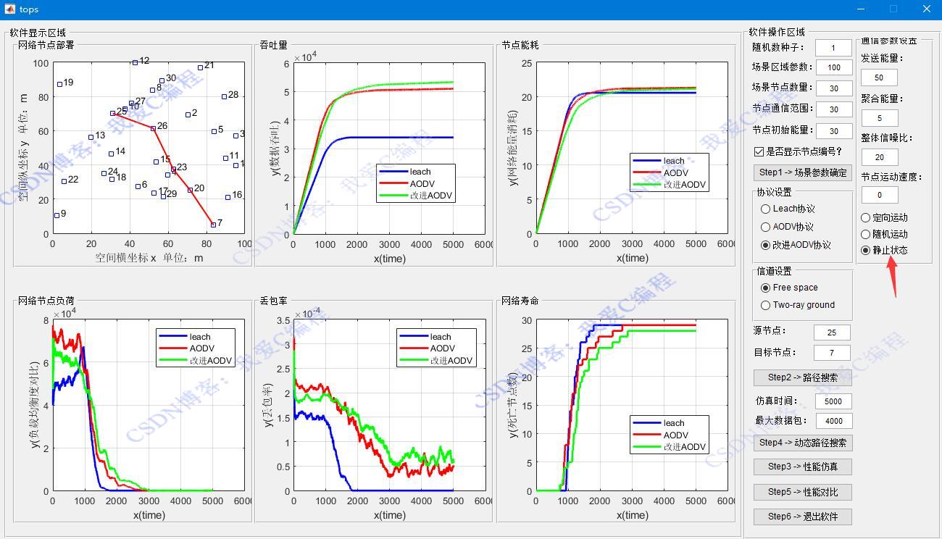
Task: Focus the 场景区域参数 input field
Action: pyautogui.click(x=833, y=67)
